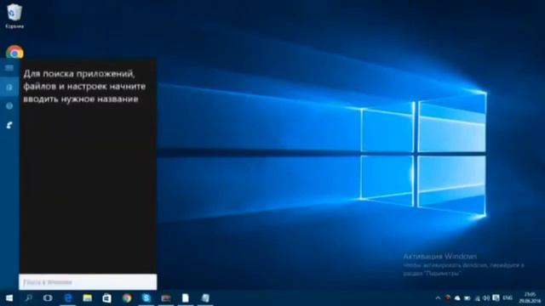Click the red antivirus tray icon

coord(448,298)
